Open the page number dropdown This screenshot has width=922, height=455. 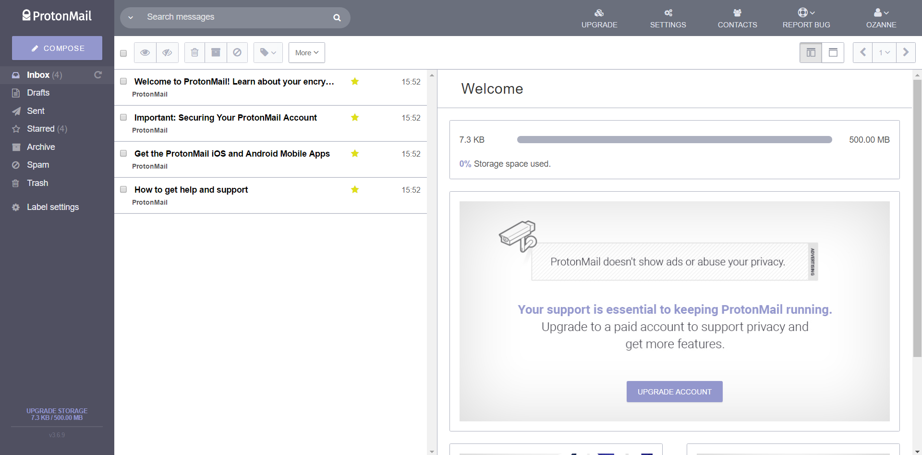click(x=884, y=52)
